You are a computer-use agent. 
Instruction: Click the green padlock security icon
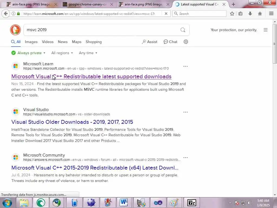[18, 14]
